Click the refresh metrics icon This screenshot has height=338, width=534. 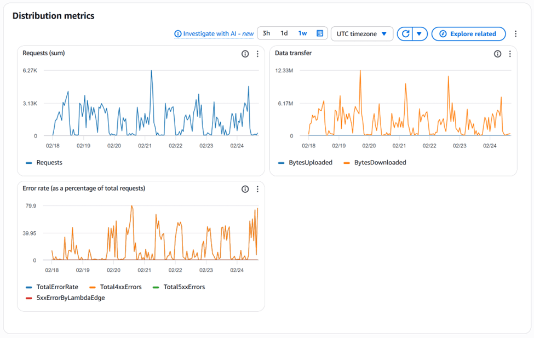(405, 34)
